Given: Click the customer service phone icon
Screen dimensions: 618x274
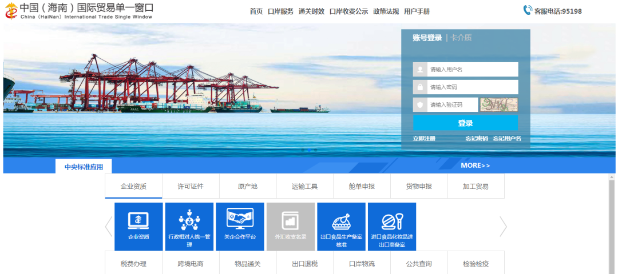Looking at the screenshot, I should 528,10.
